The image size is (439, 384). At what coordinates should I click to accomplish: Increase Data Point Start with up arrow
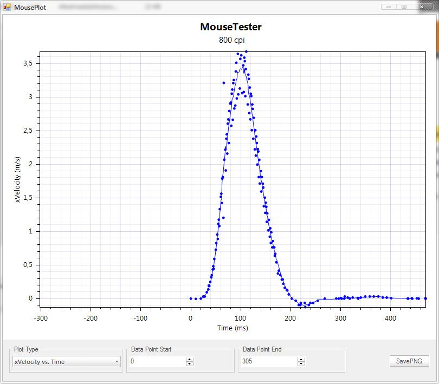pyautogui.click(x=190, y=359)
